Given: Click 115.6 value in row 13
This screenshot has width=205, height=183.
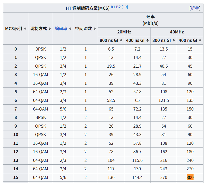Looking at the screenshot, I should tap(138, 160).
